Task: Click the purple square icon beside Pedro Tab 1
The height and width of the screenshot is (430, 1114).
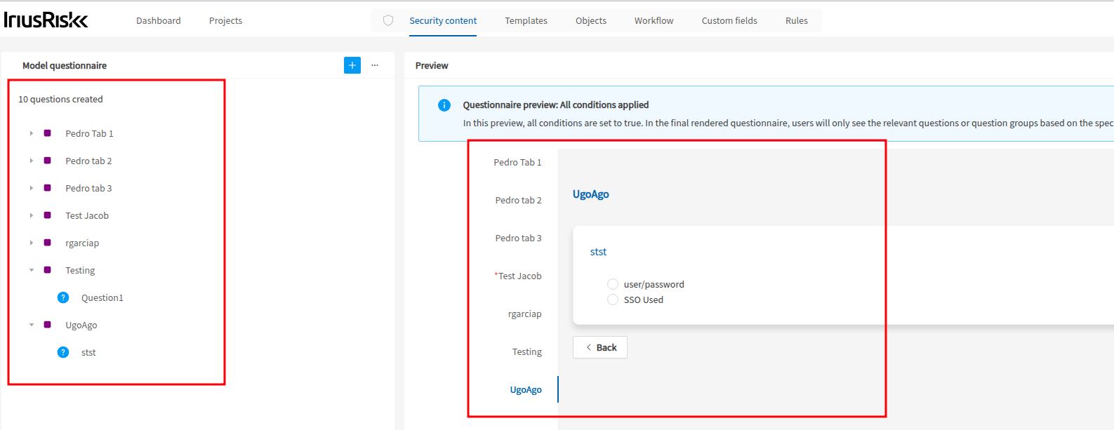Action: pyautogui.click(x=48, y=133)
